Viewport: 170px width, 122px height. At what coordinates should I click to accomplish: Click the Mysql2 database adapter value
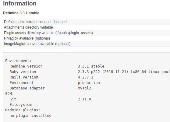coord(84,88)
